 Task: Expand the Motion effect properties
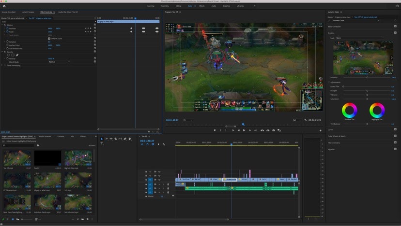2,25
